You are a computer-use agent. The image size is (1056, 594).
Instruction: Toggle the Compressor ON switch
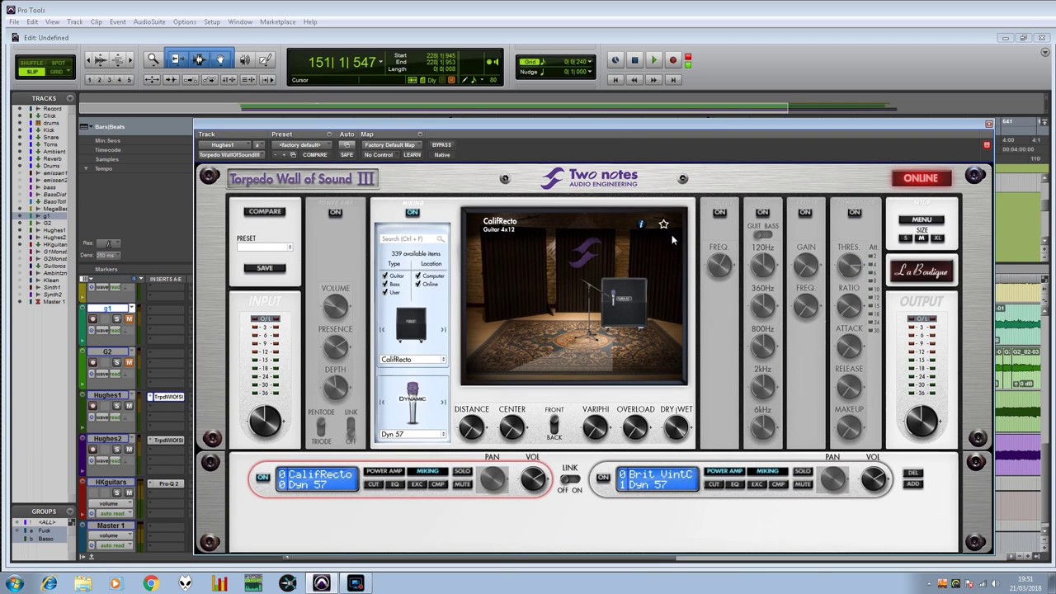pos(854,212)
